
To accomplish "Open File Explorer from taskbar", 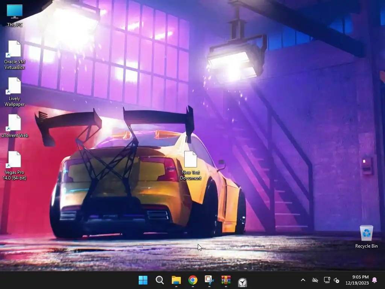I will [176, 280].
